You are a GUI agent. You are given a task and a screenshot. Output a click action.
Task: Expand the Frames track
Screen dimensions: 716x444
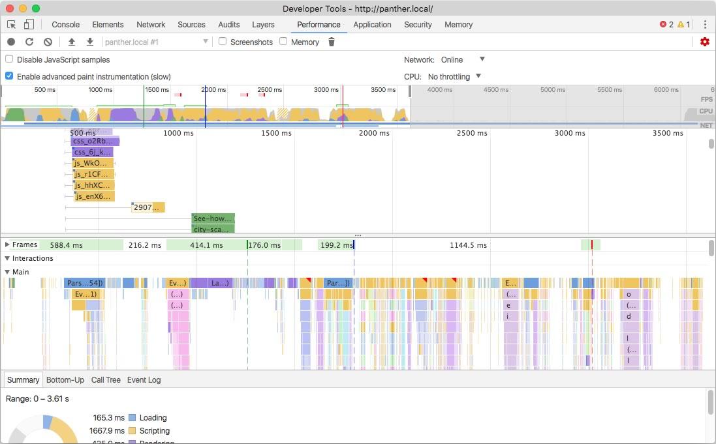pyautogui.click(x=7, y=244)
